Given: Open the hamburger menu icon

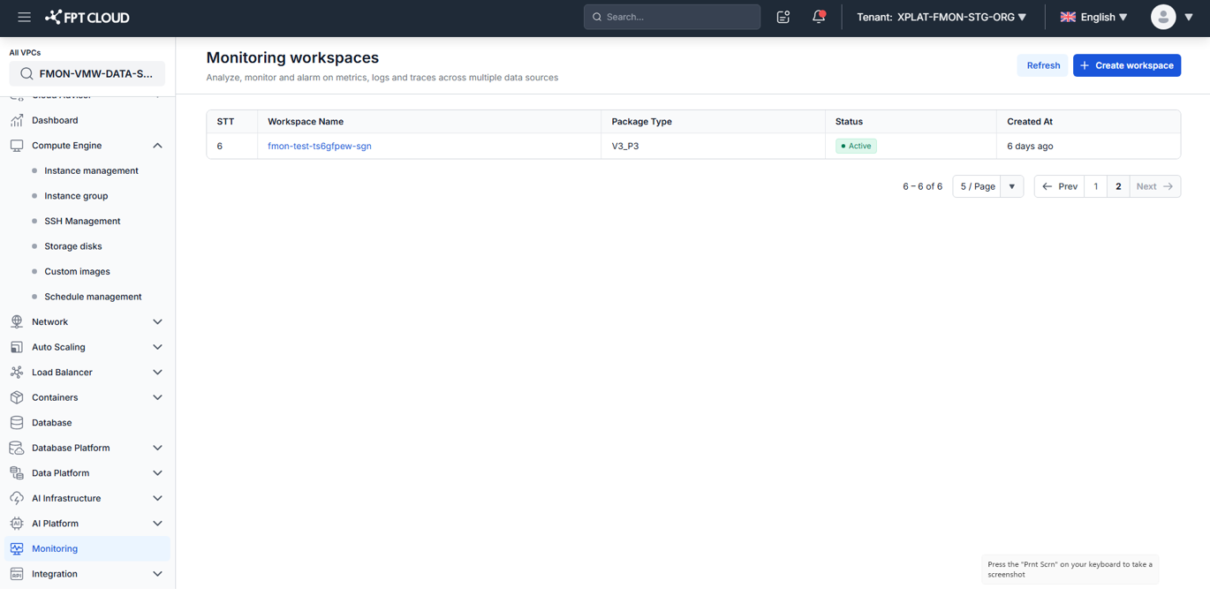Looking at the screenshot, I should pos(24,17).
